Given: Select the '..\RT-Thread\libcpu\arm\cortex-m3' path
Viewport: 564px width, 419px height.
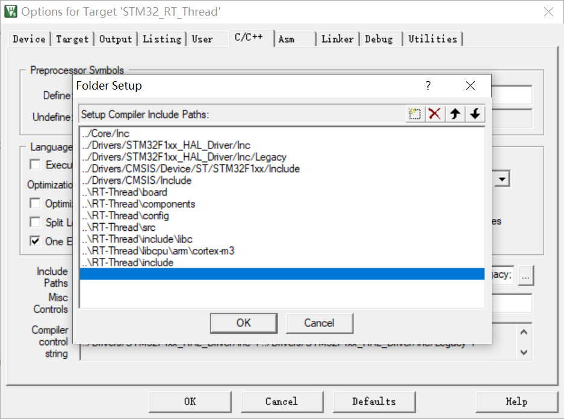Looking at the screenshot, I should click(x=282, y=251).
